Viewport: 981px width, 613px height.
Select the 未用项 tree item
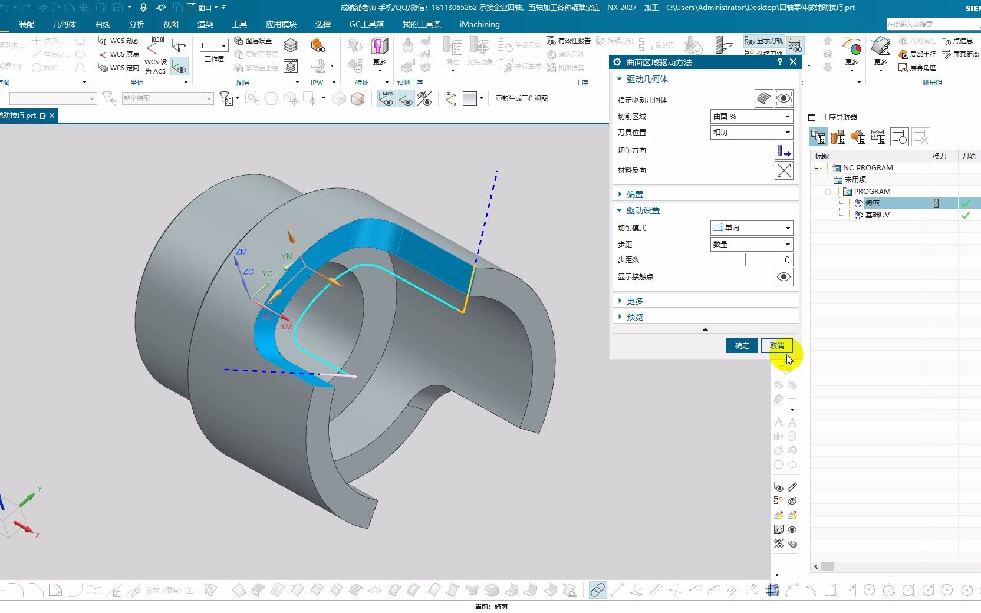pos(855,180)
